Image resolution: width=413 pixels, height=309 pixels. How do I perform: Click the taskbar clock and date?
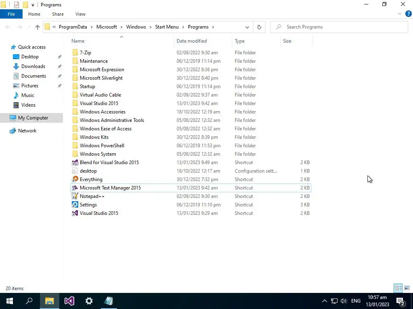pyautogui.click(x=377, y=301)
